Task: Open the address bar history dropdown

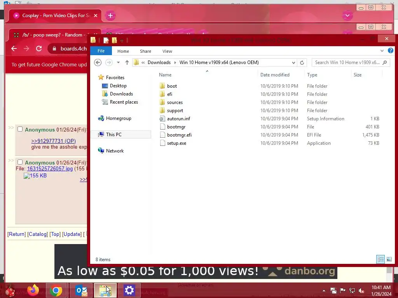Action: click(x=293, y=62)
